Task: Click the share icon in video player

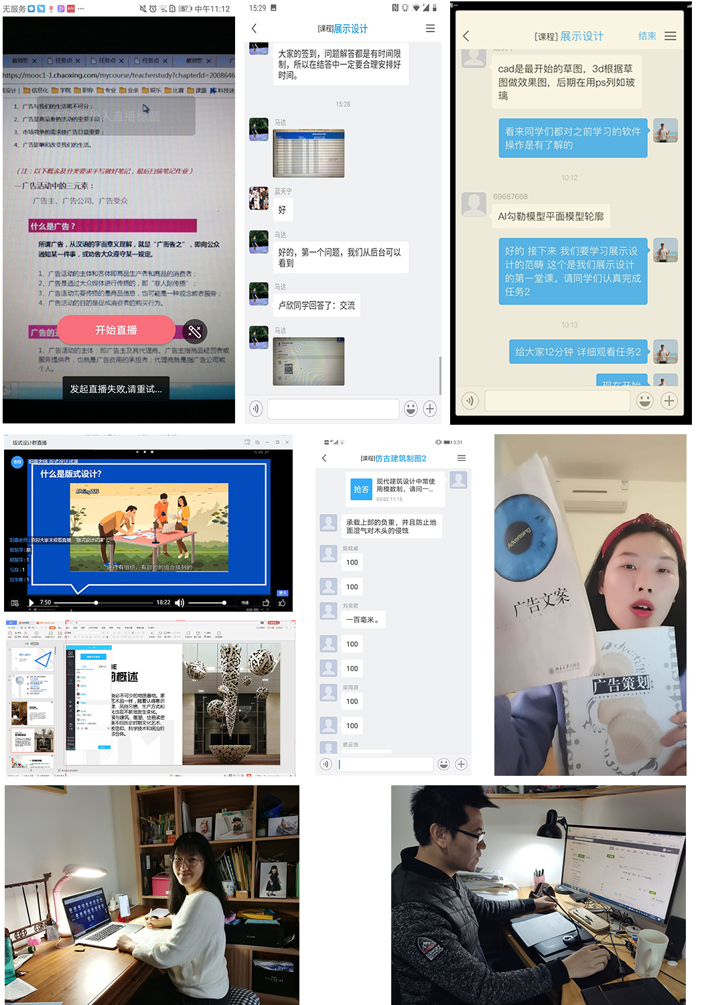Action: (266, 602)
